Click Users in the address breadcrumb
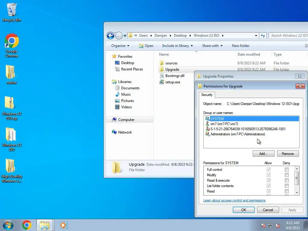The image size is (308, 231). click(x=143, y=35)
